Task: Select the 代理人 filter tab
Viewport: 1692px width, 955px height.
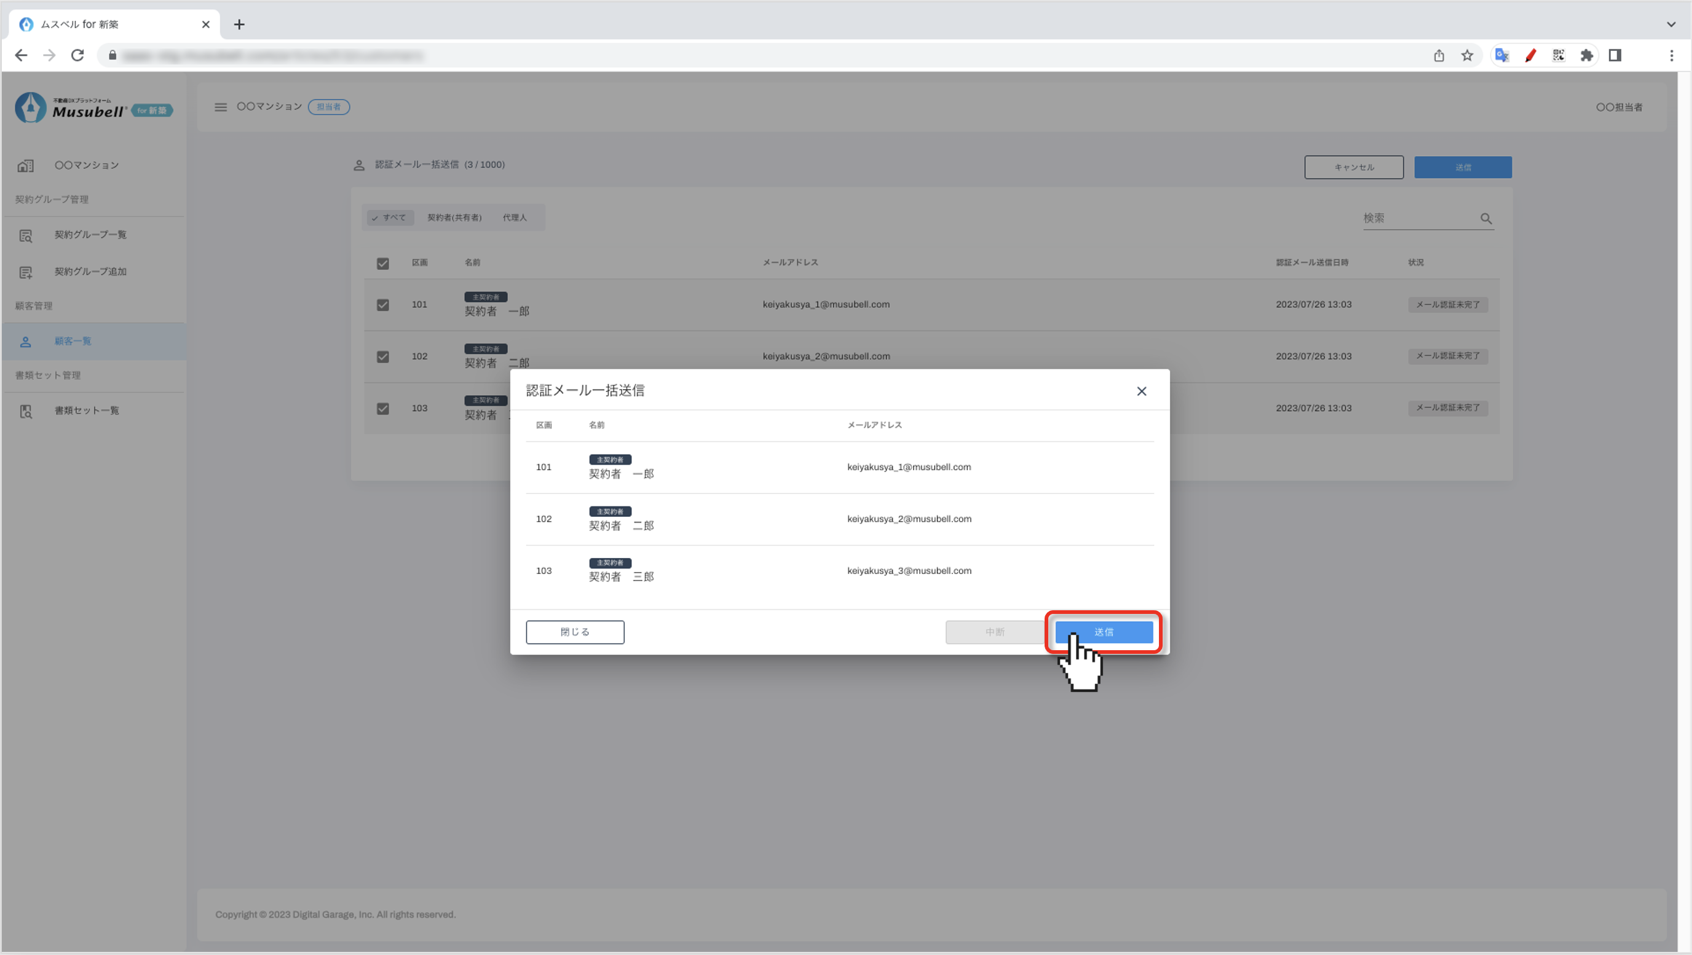Action: pyautogui.click(x=514, y=218)
